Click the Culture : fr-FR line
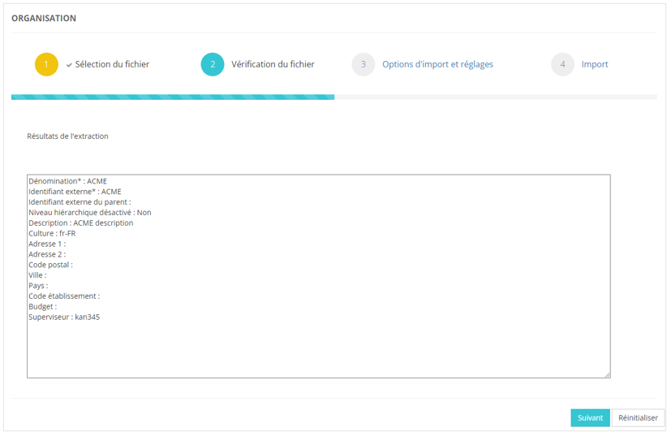667x432 pixels. coord(52,233)
